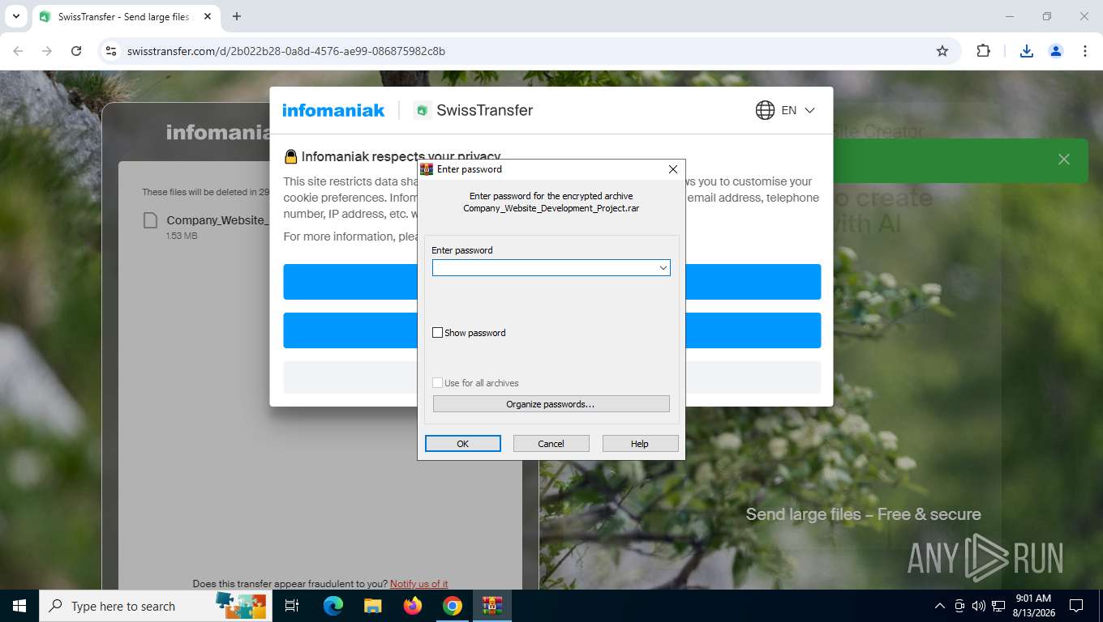Launch Firefox from the taskbar
Viewport: 1103px width, 622px height.
click(413, 606)
